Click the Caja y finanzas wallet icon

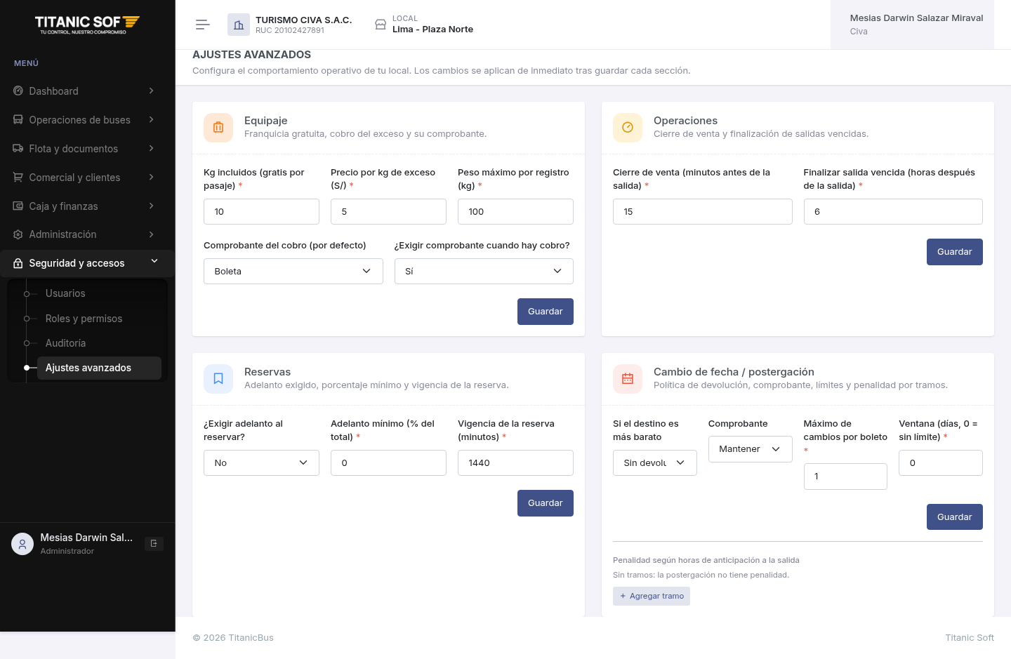18,206
